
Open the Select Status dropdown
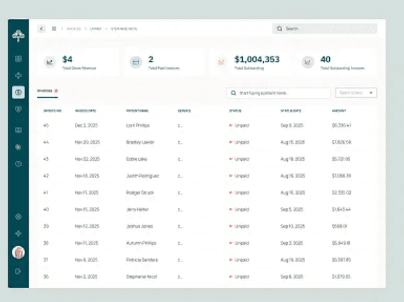click(x=356, y=93)
